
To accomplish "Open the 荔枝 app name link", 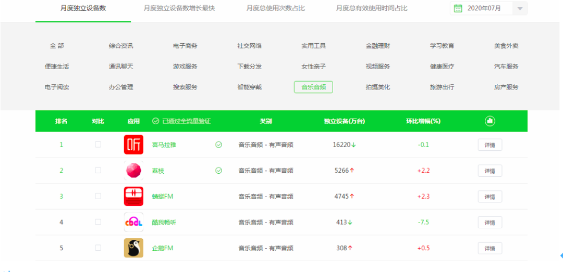I will pos(158,171).
